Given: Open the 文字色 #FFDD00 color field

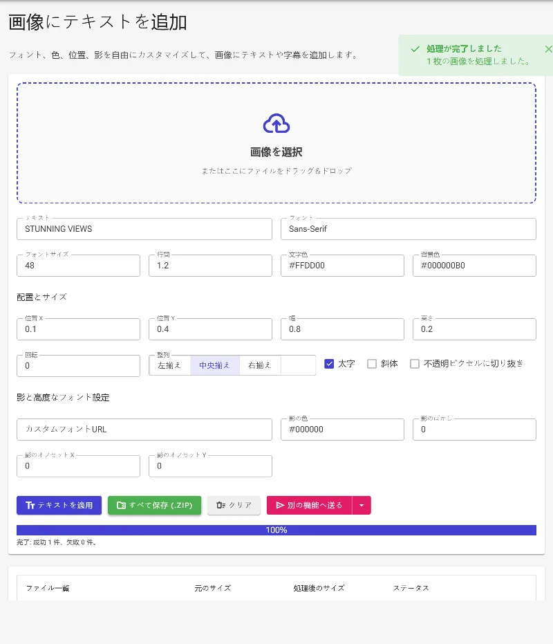Looking at the screenshot, I should pos(342,266).
